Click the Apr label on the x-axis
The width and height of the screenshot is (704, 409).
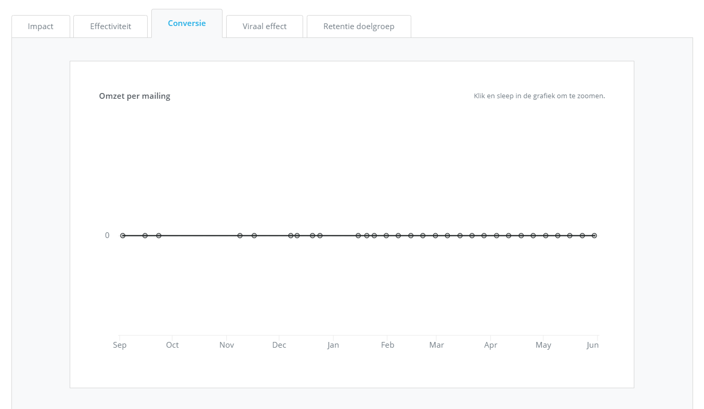coord(490,345)
